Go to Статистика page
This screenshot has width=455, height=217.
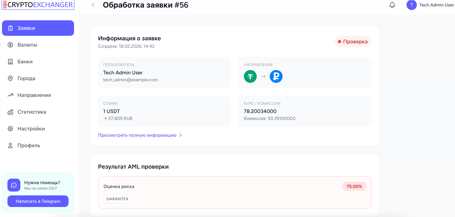click(32, 112)
